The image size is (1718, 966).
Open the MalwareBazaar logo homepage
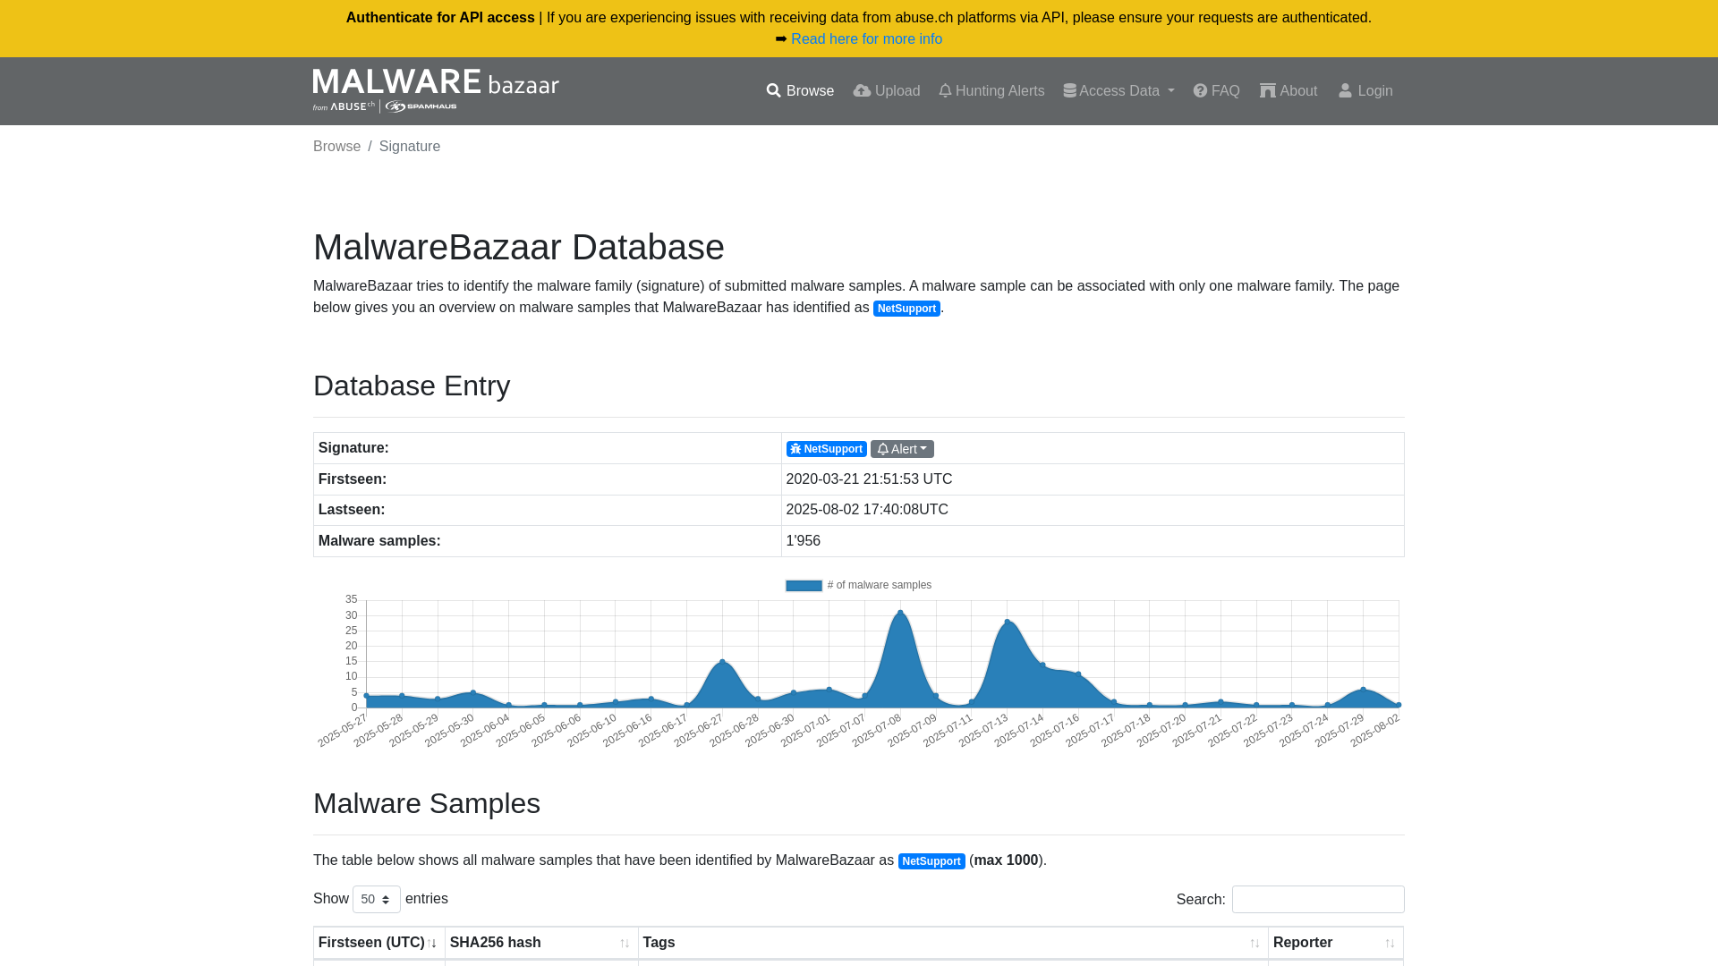pos(436,90)
